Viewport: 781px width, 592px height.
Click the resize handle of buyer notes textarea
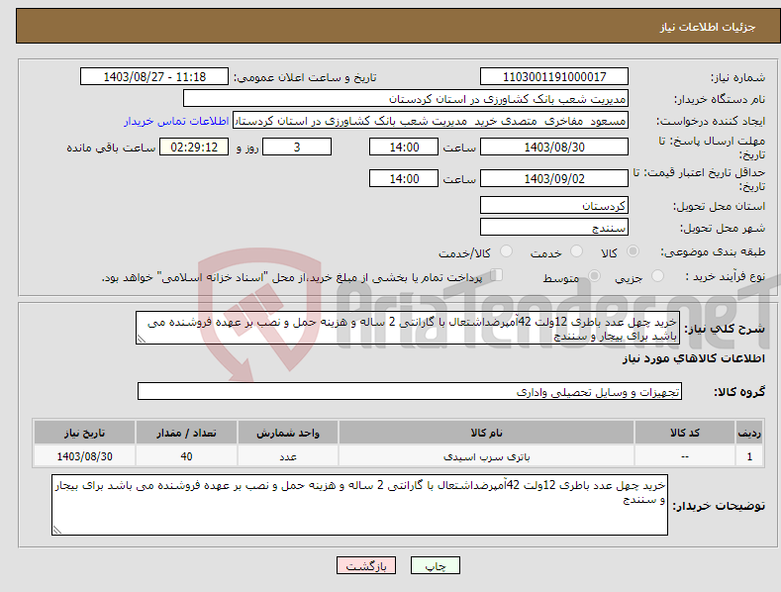coord(56,531)
